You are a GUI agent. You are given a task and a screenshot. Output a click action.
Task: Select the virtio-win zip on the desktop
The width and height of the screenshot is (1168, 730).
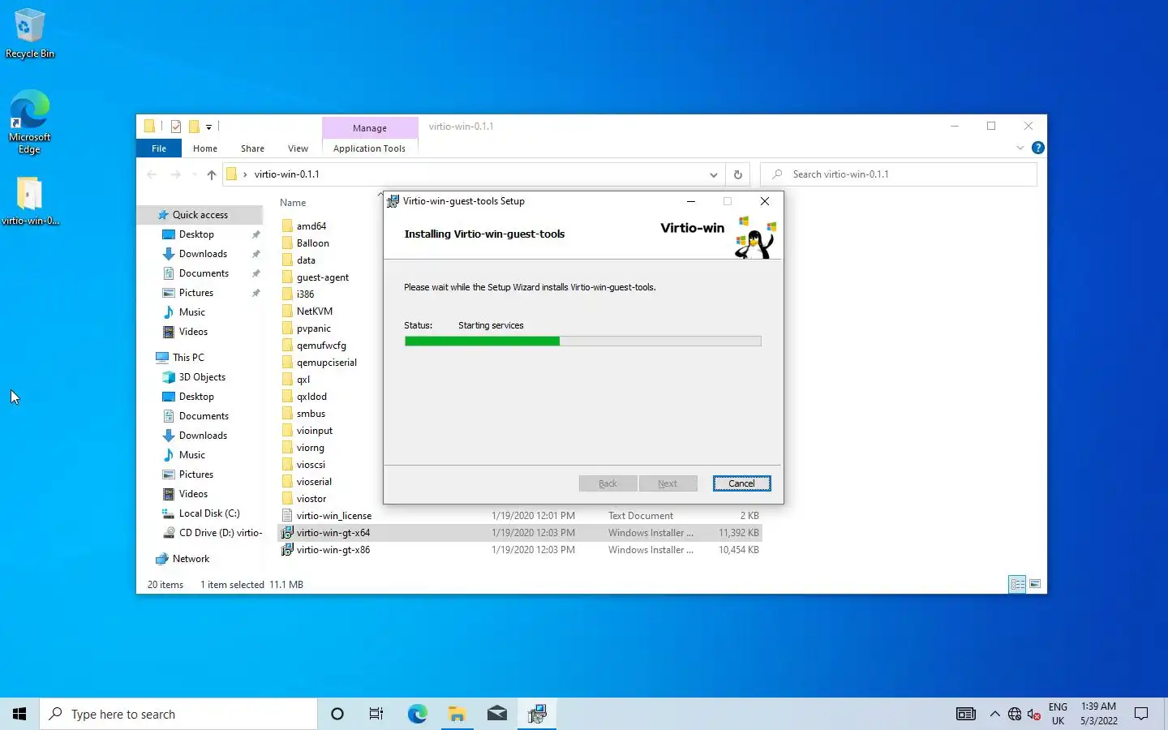[x=30, y=201]
